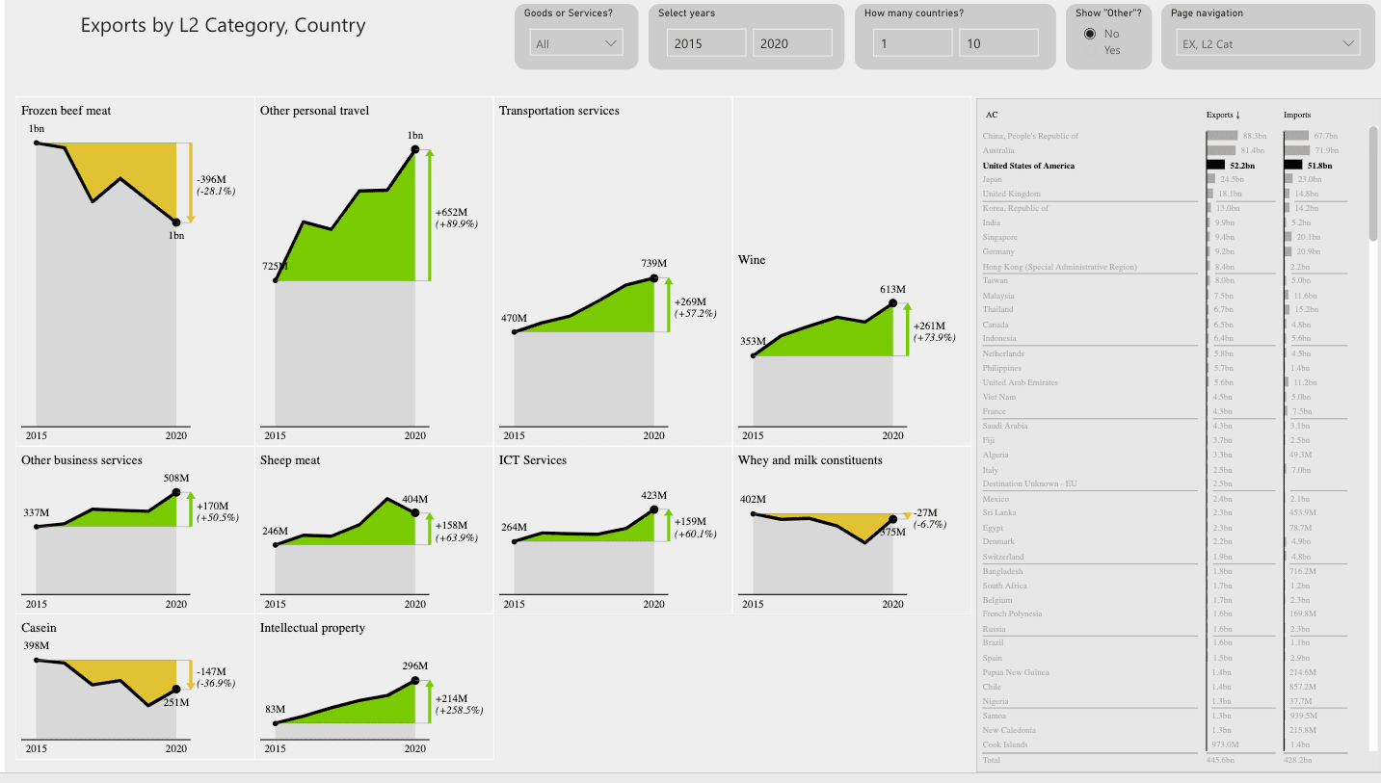
Task: Click the table's vertical scrollbar
Action: (1373, 183)
